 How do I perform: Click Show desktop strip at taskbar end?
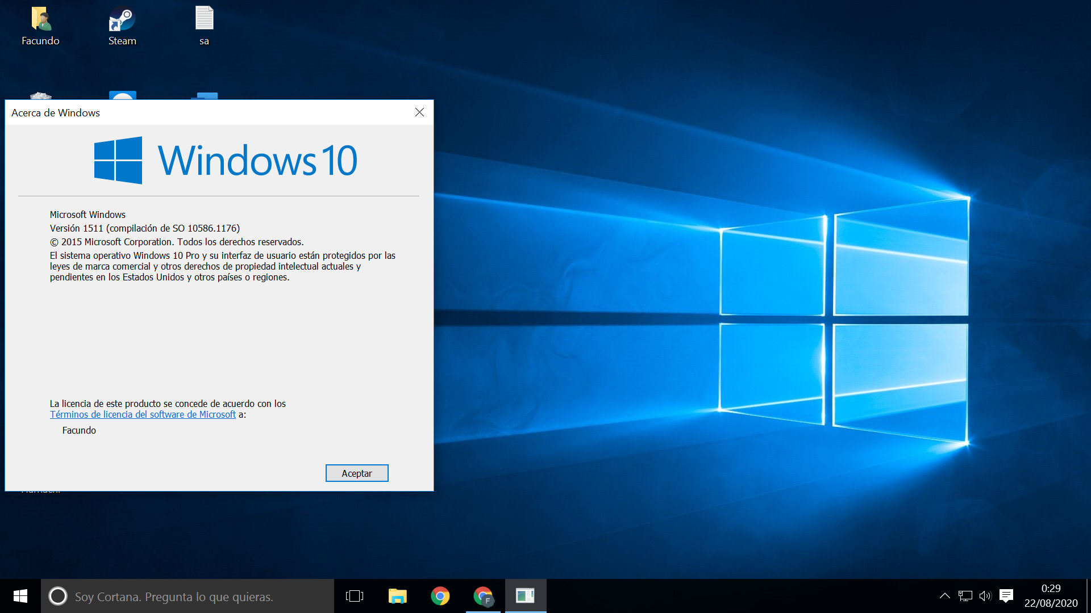1088,596
